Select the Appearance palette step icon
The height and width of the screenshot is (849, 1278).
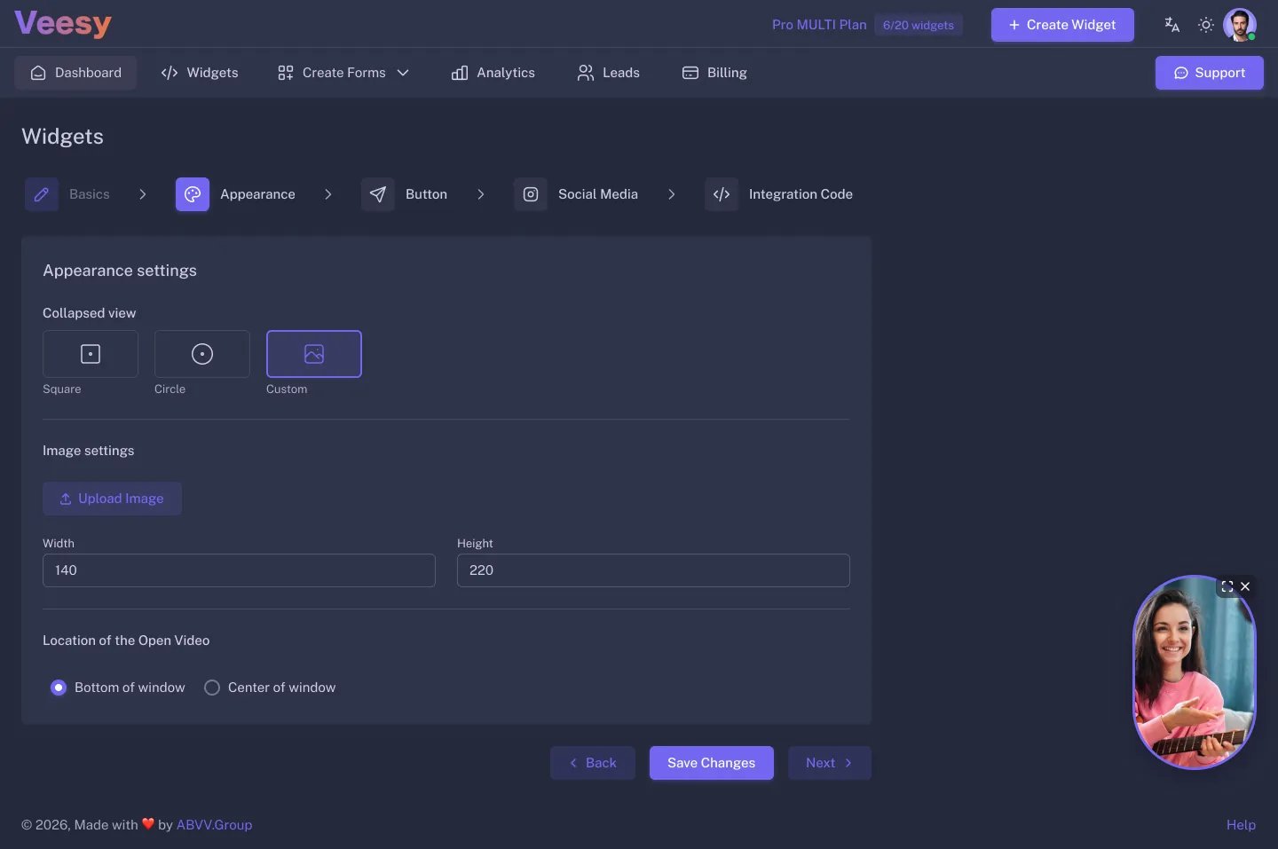tap(193, 194)
